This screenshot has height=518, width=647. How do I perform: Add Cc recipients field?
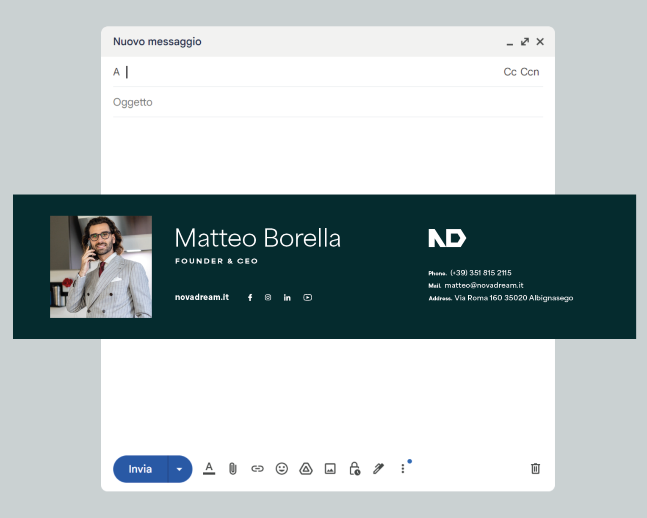click(510, 72)
